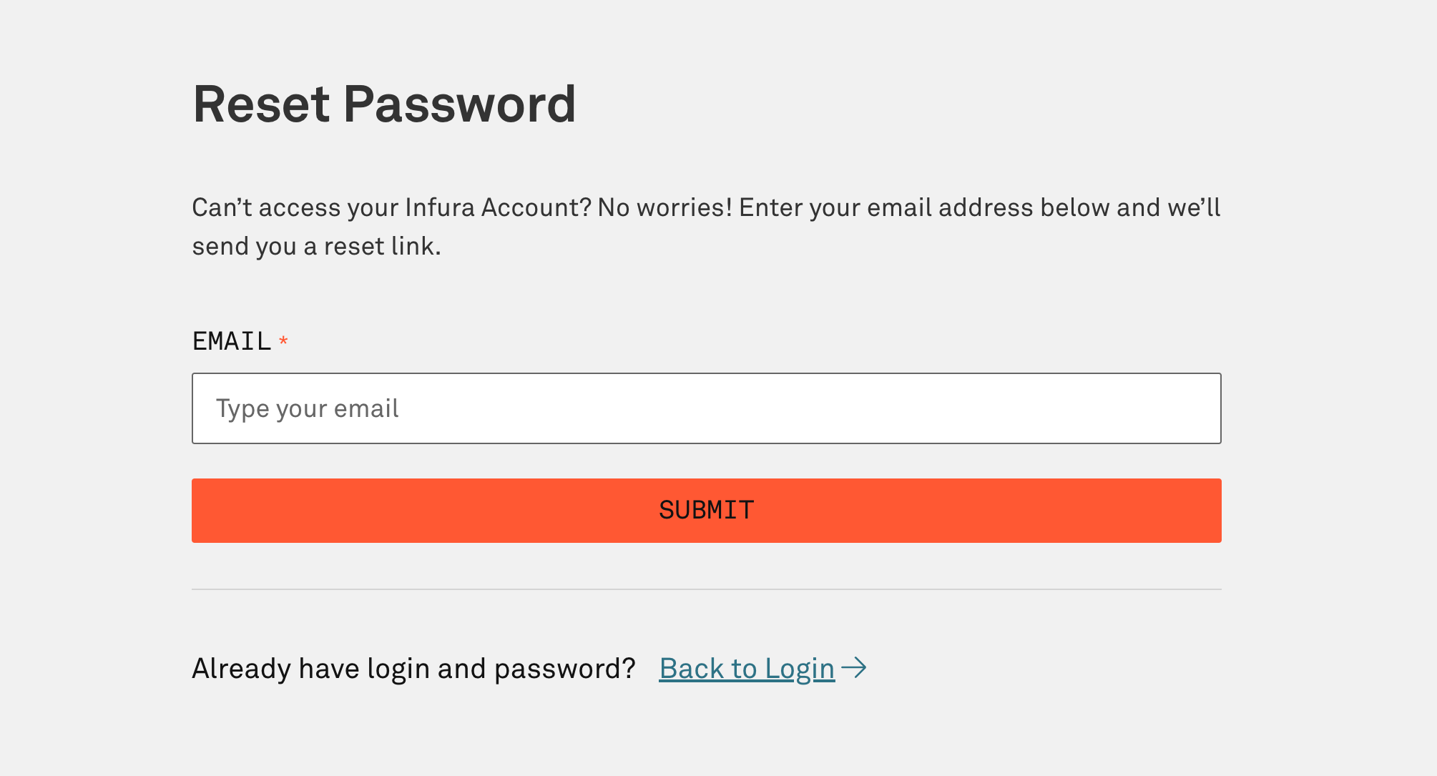Click the arrow icon beside Back to Login
Viewport: 1437px width, 776px height.
(x=853, y=668)
